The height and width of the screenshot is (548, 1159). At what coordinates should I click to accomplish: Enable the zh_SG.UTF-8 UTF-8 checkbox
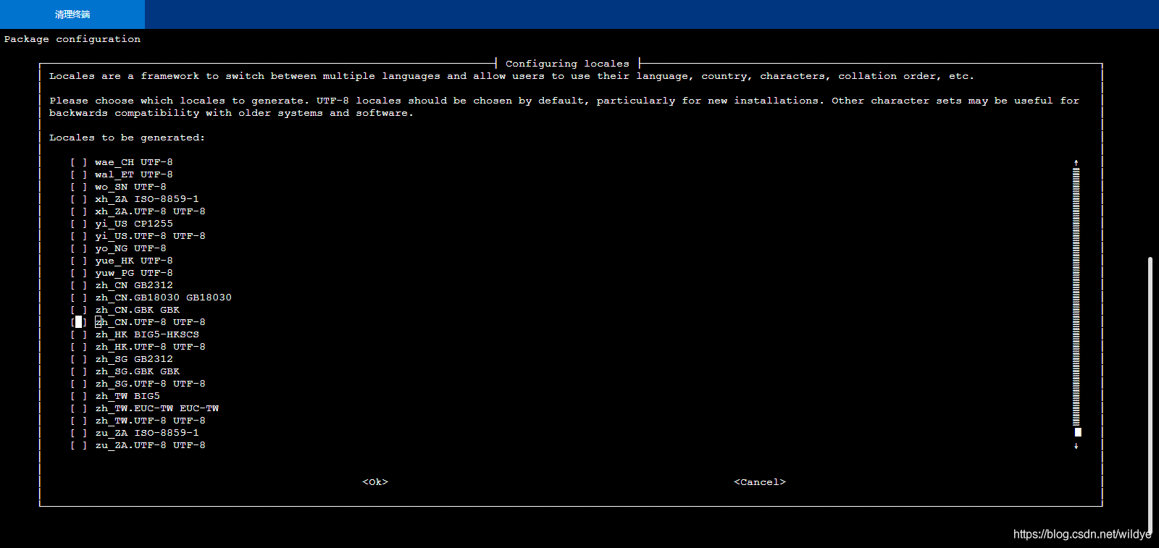point(78,384)
